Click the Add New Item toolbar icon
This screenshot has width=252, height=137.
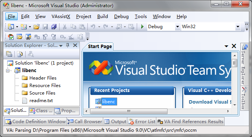coord(24,27)
